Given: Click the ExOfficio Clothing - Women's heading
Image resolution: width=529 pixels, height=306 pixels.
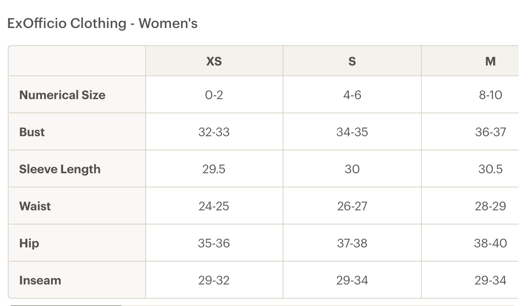Looking at the screenshot, I should pyautogui.click(x=102, y=23).
